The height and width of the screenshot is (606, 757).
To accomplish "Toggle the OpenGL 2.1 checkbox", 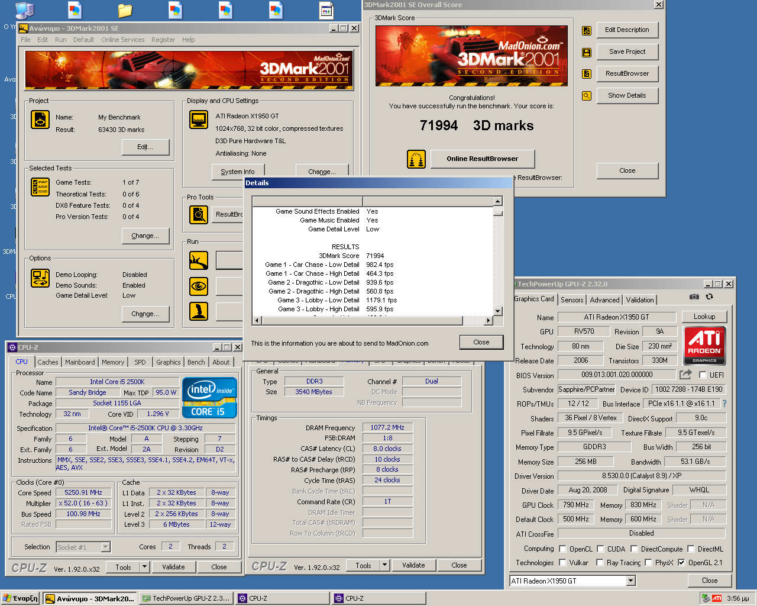I will click(x=681, y=563).
